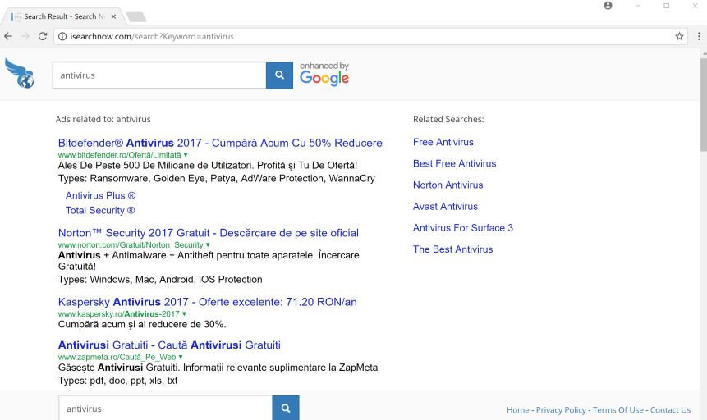The height and width of the screenshot is (420, 707).
Task: Minimize the browser window
Action: 638,6
